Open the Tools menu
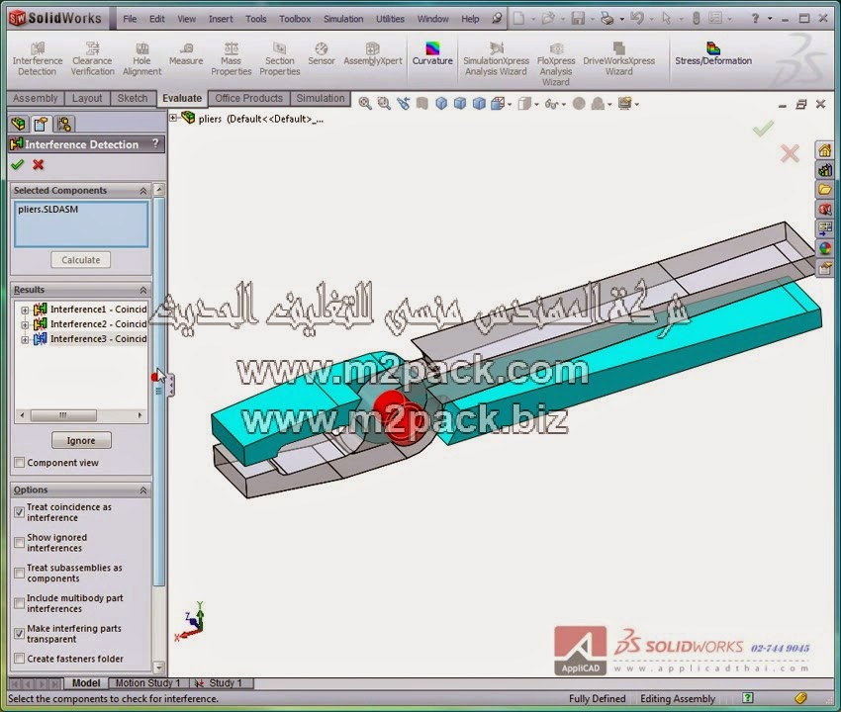This screenshot has height=712, width=841. pyautogui.click(x=256, y=19)
